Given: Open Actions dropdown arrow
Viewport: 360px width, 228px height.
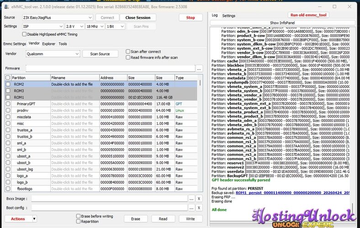Looking at the screenshot, I should [34, 219].
